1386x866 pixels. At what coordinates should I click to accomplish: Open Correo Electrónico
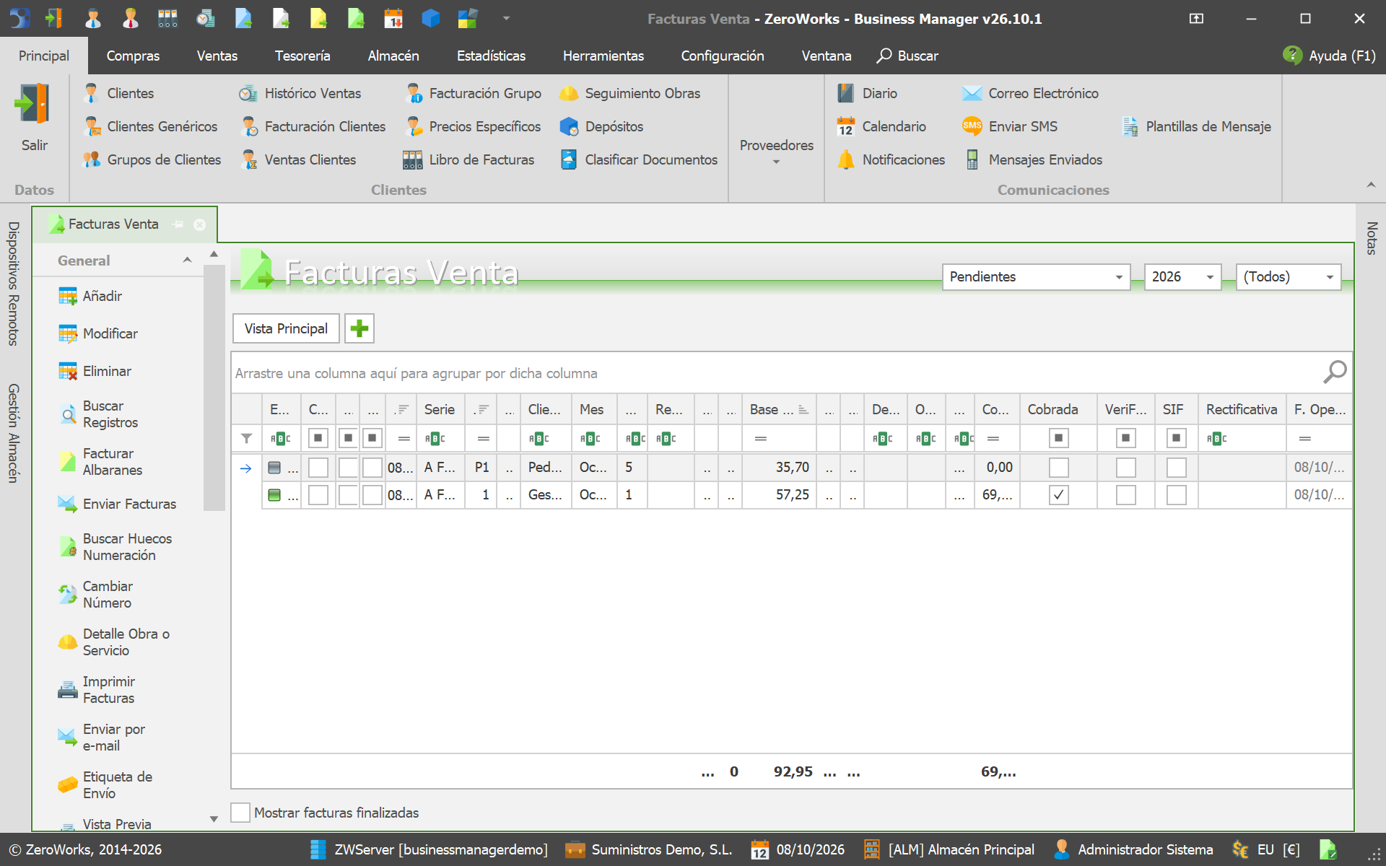point(1030,93)
